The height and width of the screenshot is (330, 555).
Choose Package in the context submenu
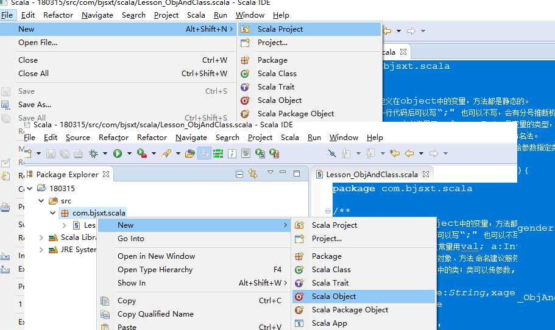364,256
